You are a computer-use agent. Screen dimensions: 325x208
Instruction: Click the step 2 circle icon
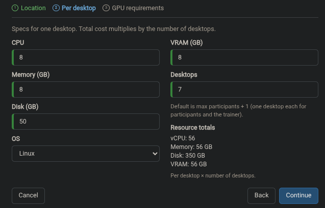(56, 8)
